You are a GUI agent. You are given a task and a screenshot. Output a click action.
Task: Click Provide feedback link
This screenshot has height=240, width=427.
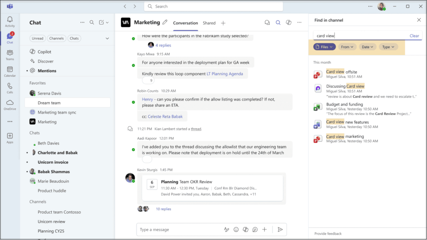[328, 233]
